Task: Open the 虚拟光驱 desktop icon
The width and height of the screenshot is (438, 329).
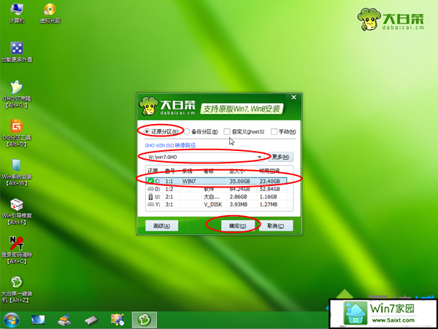Action: (x=50, y=13)
